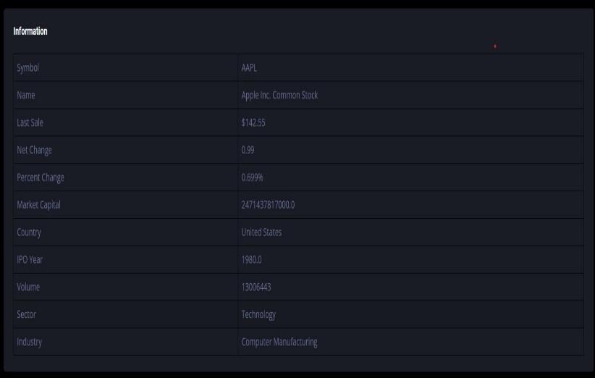Select the AAPL symbol value
This screenshot has width=595, height=378.
click(249, 68)
